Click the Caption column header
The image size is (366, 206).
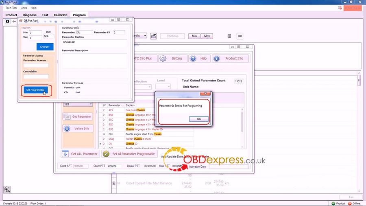(x=130, y=105)
